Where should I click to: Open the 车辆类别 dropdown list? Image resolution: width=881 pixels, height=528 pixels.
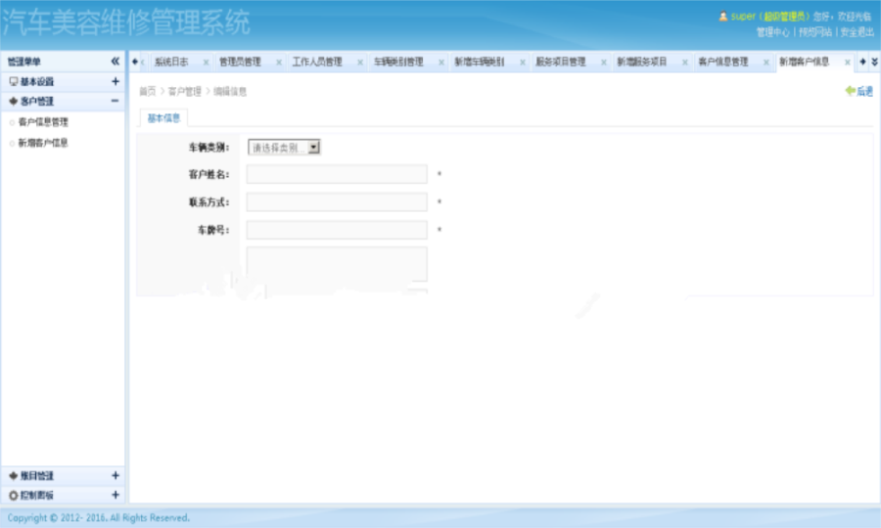284,148
